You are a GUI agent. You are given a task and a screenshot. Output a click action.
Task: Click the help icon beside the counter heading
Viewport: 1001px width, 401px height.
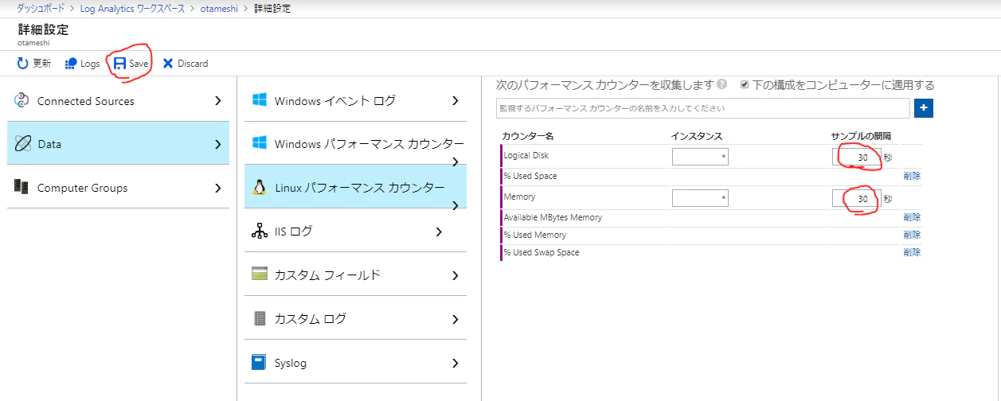point(721,84)
